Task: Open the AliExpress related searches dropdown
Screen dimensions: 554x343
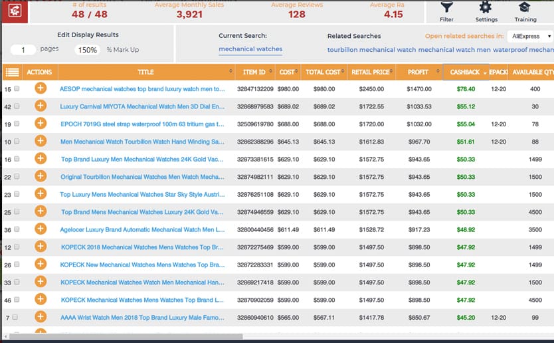Action: (x=530, y=36)
